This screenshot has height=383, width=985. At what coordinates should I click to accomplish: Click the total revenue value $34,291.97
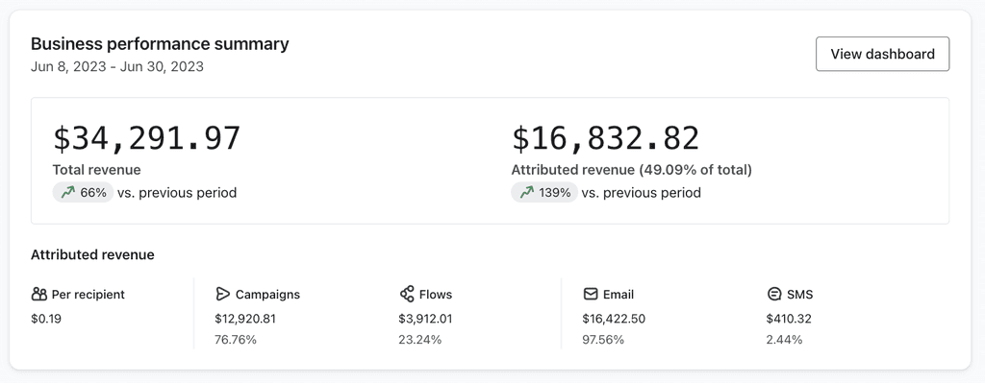pos(146,138)
